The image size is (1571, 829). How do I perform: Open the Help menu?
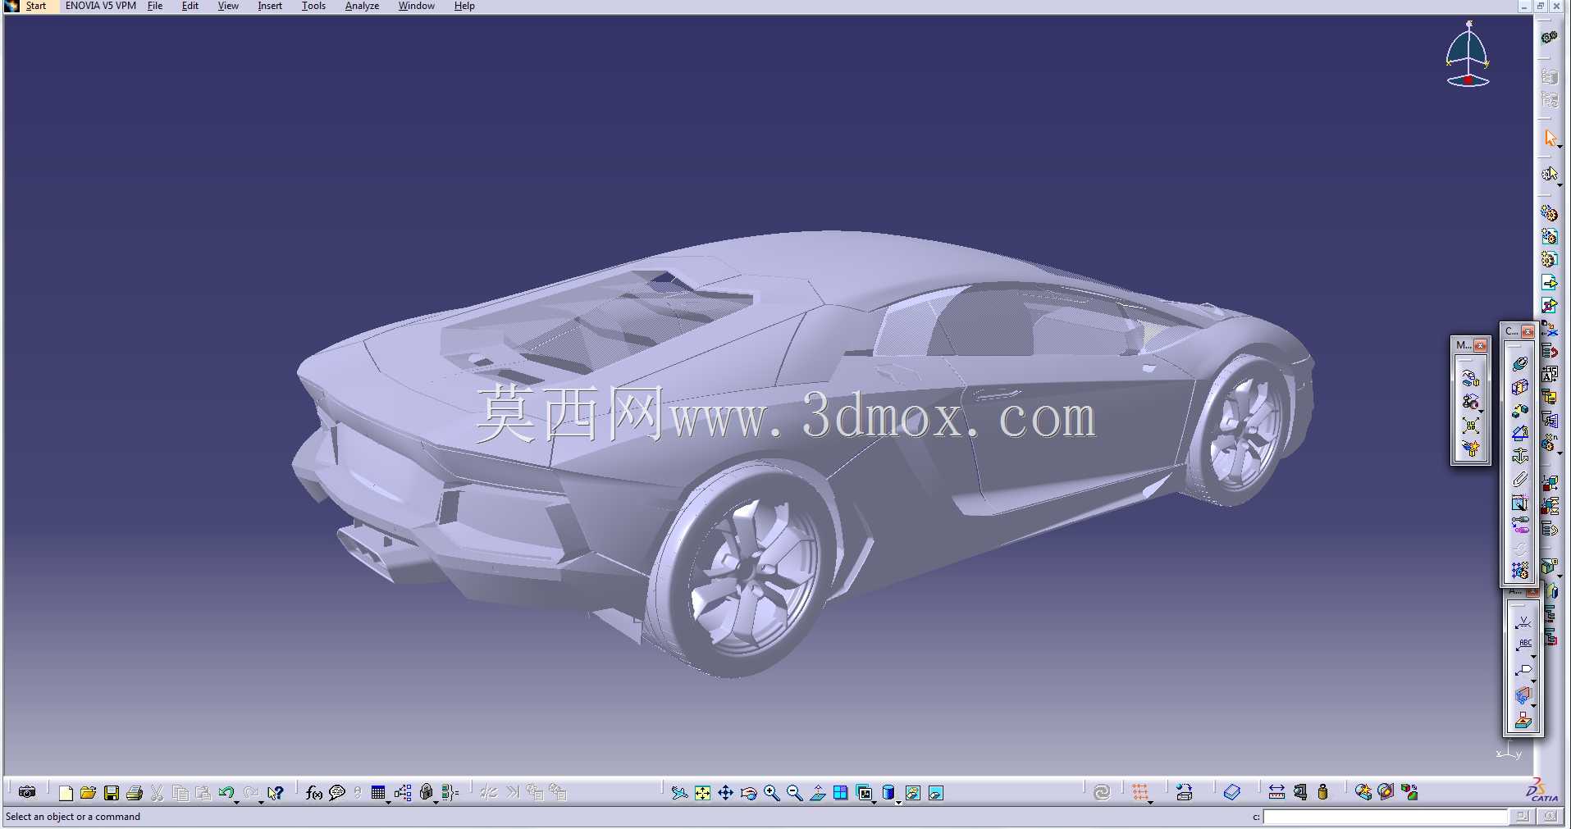coord(464,6)
